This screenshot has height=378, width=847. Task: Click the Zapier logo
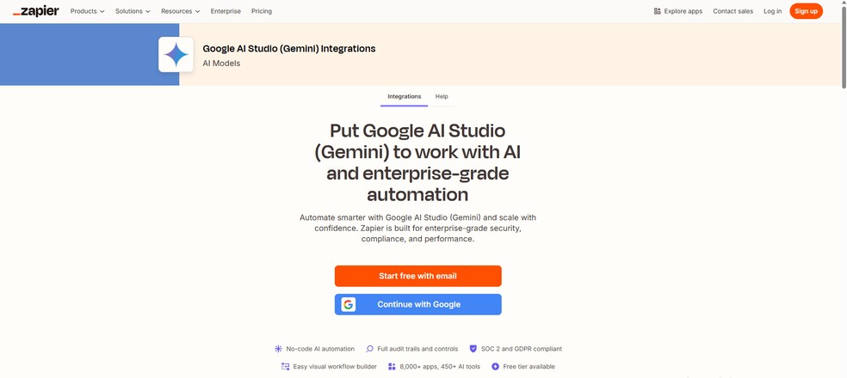point(36,11)
